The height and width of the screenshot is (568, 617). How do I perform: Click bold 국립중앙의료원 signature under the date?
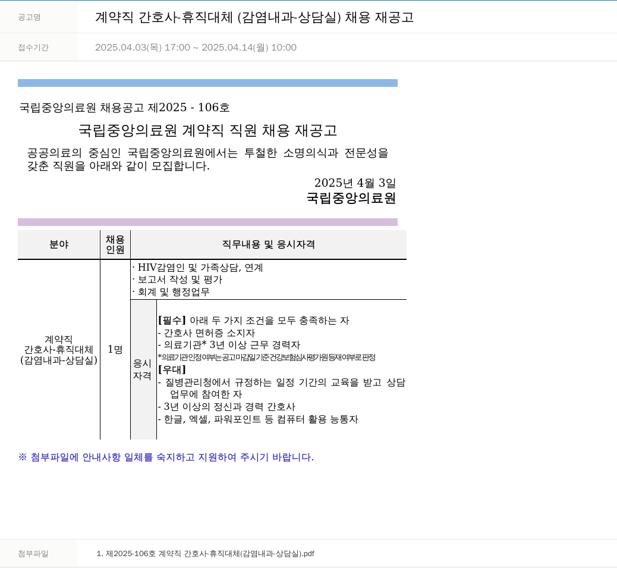[x=351, y=197]
